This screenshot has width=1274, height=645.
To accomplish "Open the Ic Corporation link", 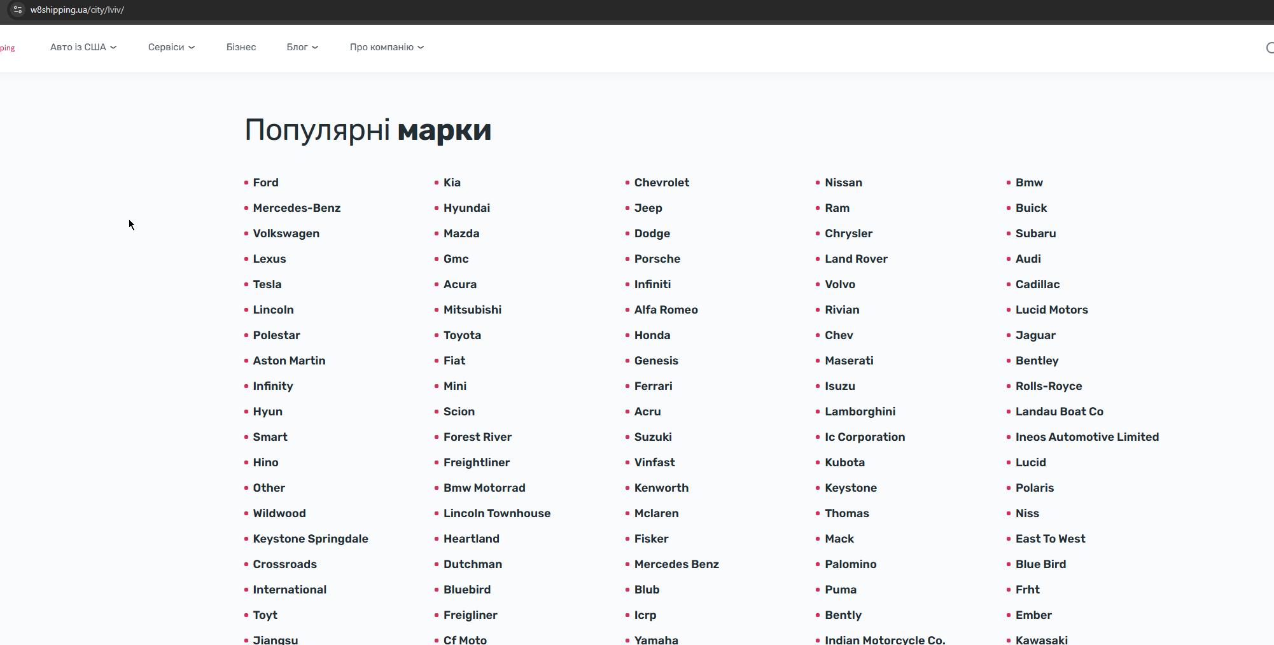I will tap(865, 437).
